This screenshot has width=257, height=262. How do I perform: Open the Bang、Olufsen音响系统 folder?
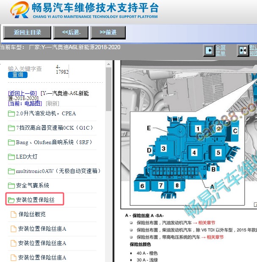point(54,142)
